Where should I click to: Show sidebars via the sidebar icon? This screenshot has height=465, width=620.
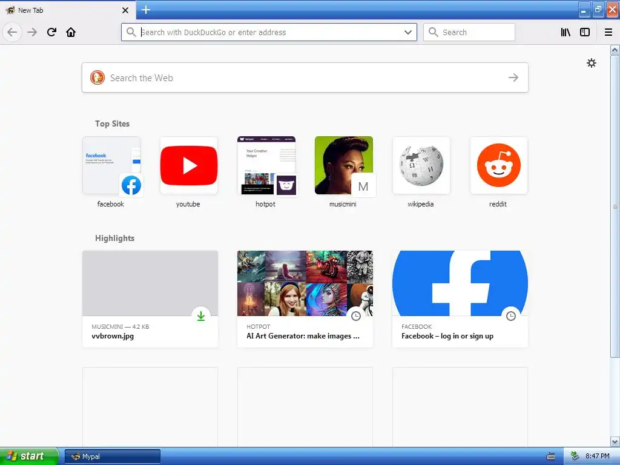[585, 32]
